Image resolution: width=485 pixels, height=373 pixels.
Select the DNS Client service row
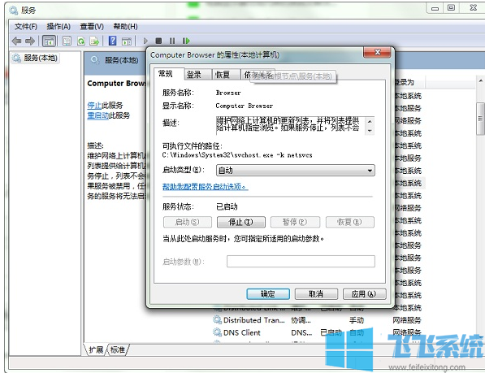point(317,332)
